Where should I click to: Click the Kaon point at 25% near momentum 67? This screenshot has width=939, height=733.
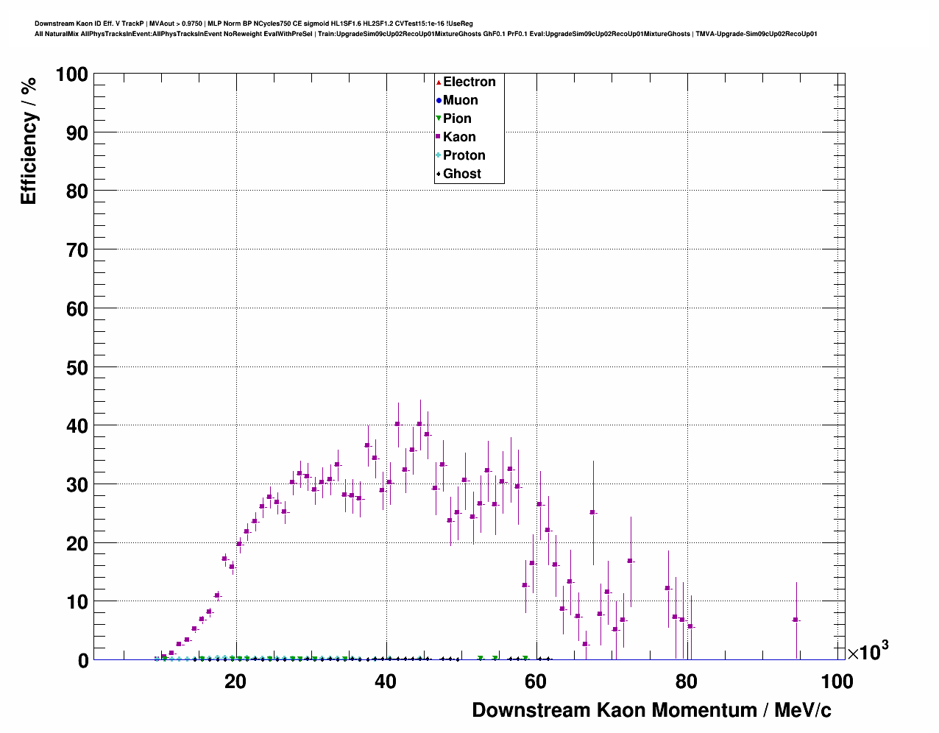[592, 512]
